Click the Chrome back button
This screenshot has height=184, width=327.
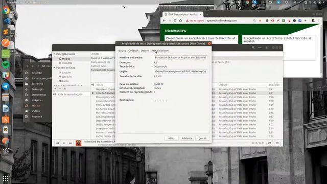(x=164, y=20)
